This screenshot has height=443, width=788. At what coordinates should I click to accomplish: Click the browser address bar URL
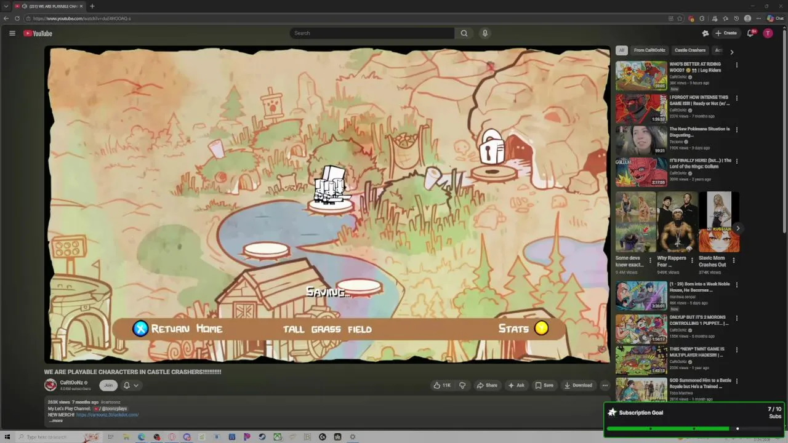(82, 18)
